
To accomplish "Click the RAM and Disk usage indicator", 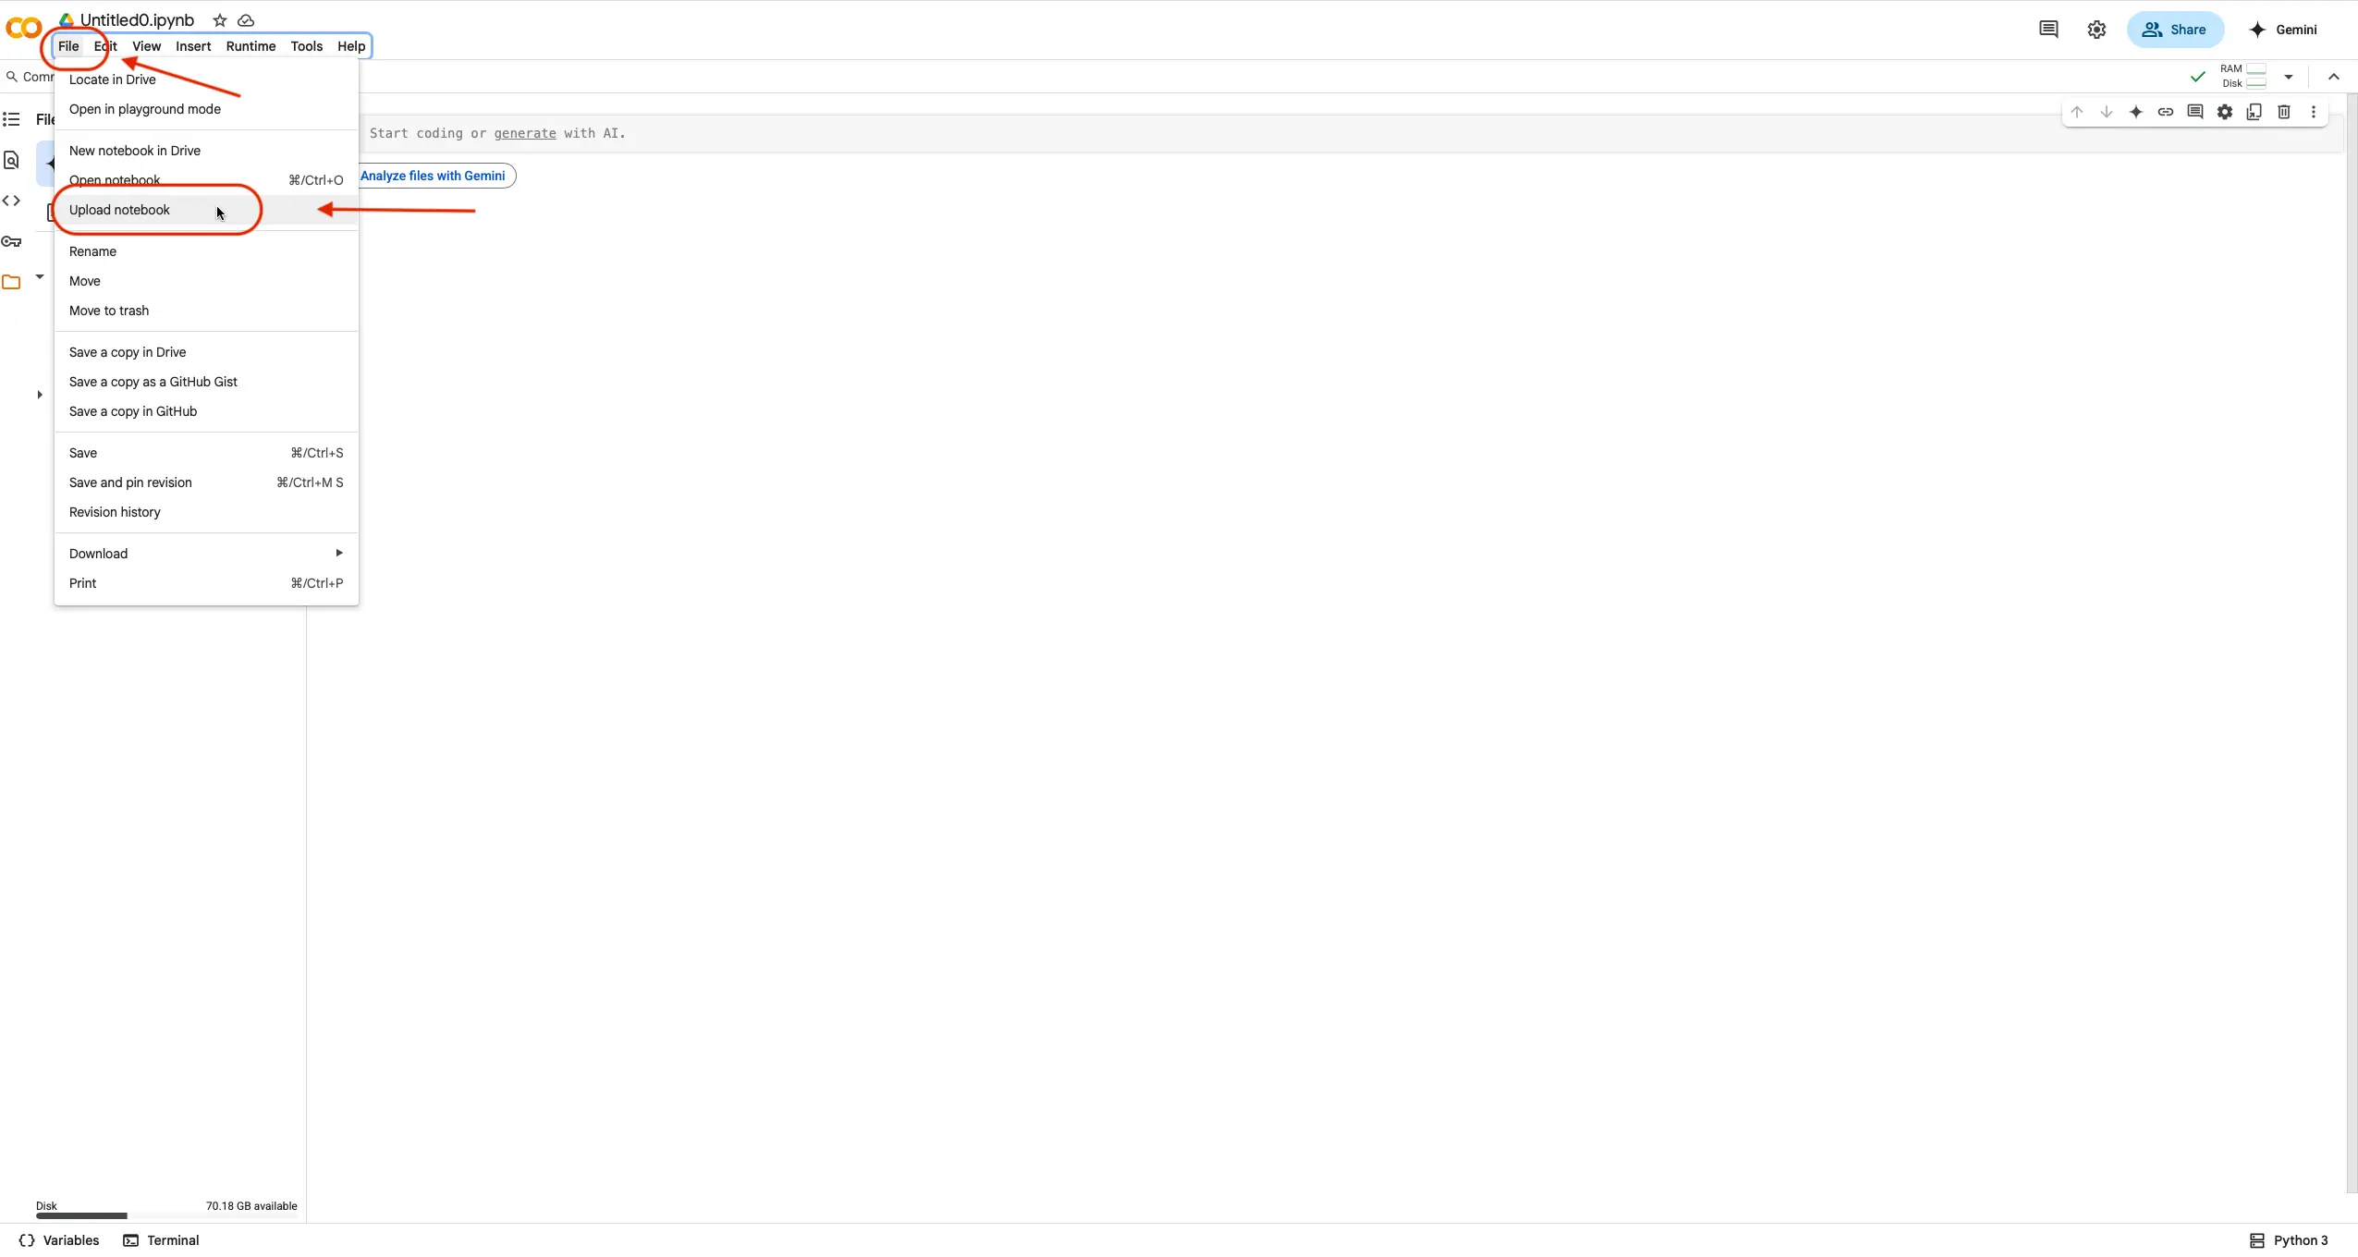I will tap(2243, 77).
